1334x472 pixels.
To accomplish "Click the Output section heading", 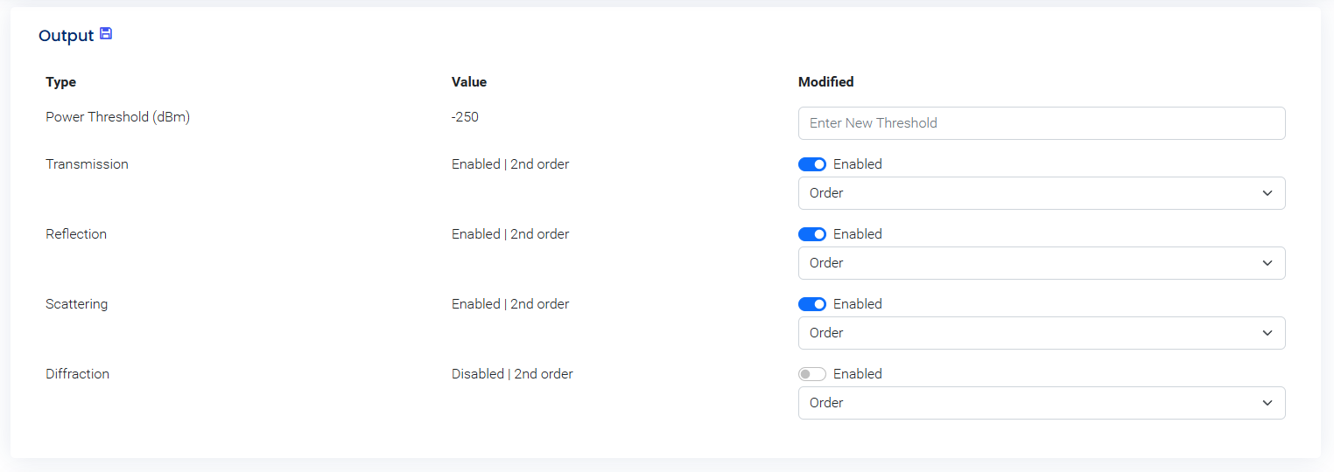I will pyautogui.click(x=66, y=36).
